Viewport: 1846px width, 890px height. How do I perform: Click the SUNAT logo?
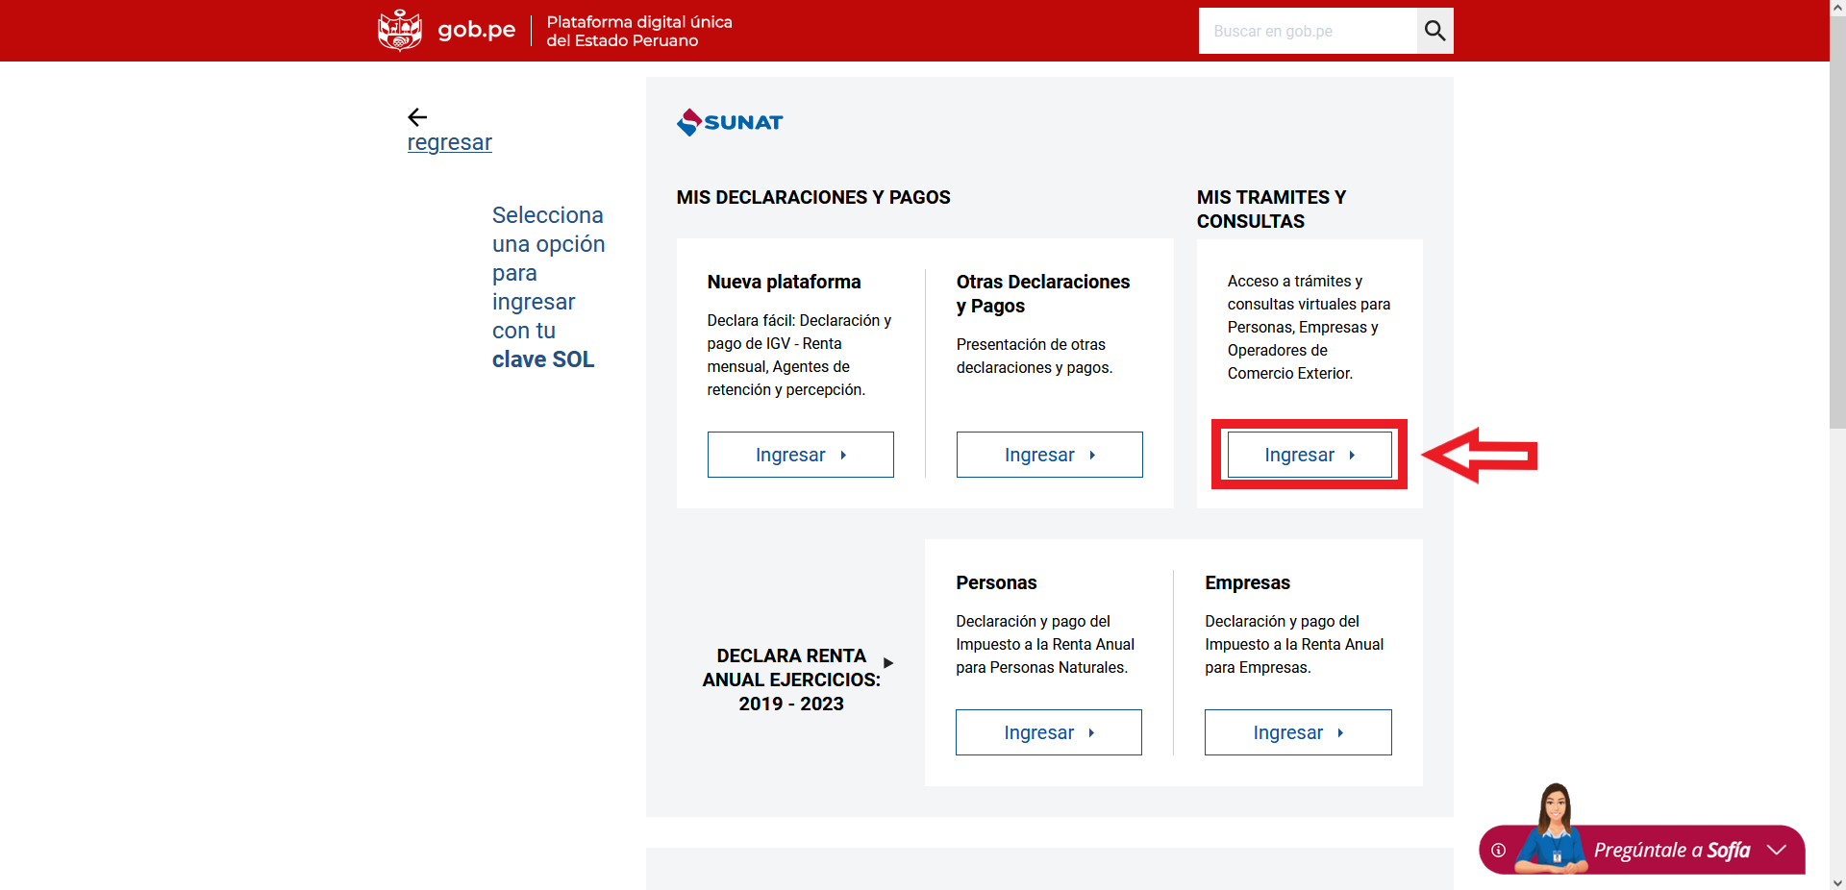point(730,122)
